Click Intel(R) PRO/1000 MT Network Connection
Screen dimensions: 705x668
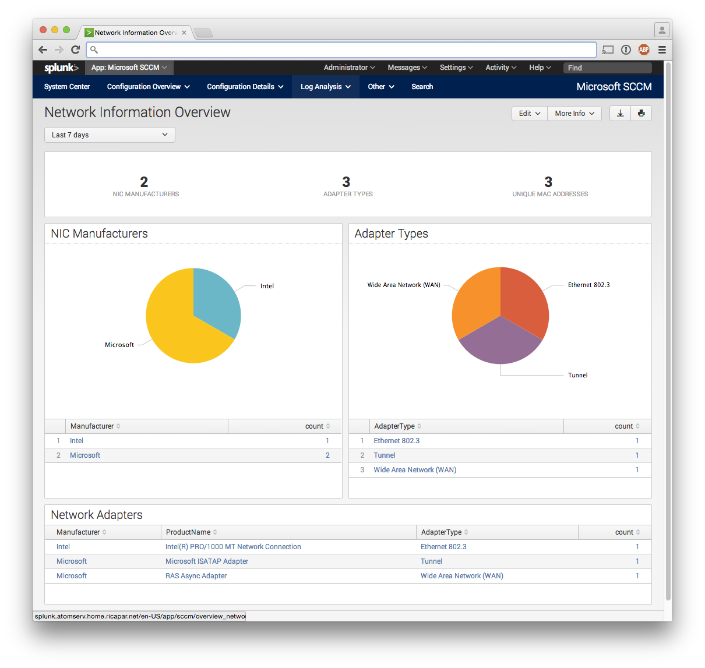coord(233,547)
